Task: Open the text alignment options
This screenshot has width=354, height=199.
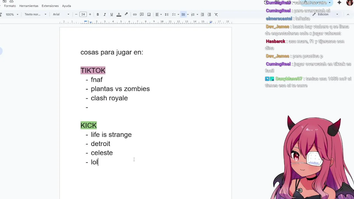Action: coord(158,14)
